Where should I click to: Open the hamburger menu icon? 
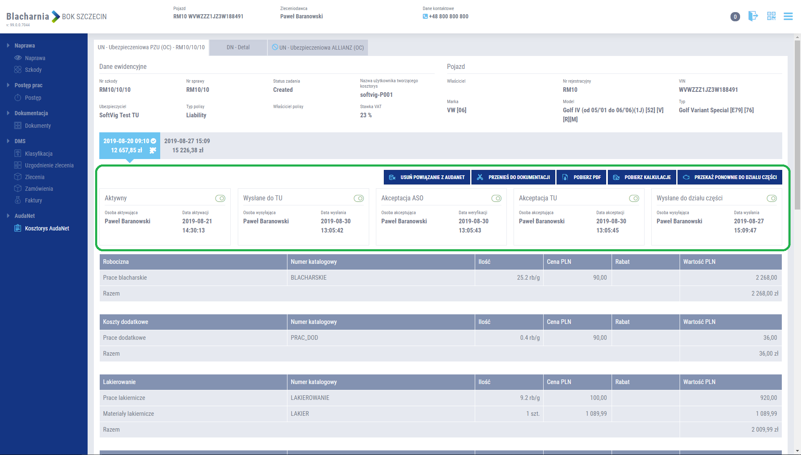[788, 16]
